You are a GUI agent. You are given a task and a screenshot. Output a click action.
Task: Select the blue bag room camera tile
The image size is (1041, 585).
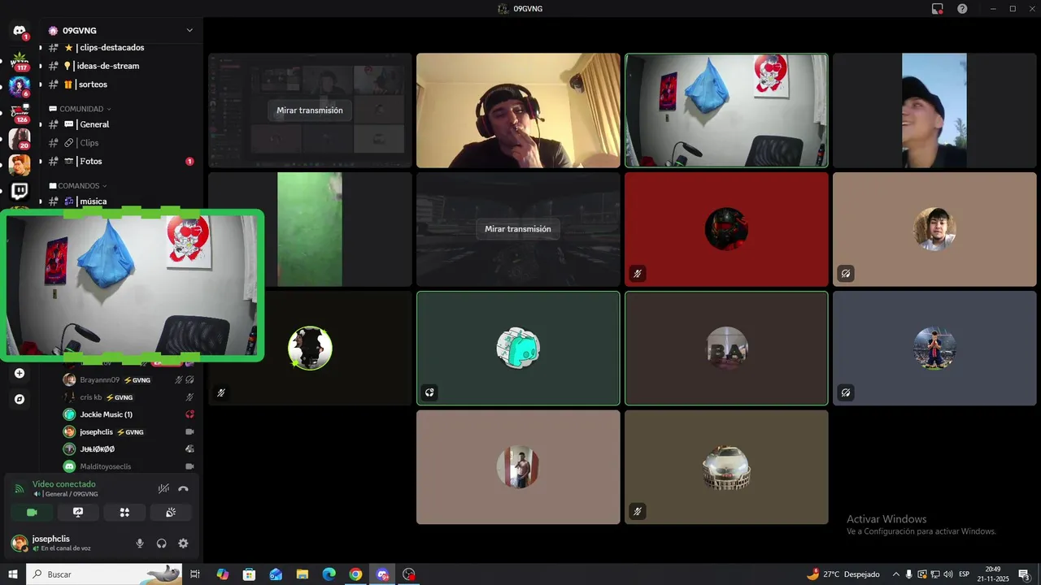point(726,110)
